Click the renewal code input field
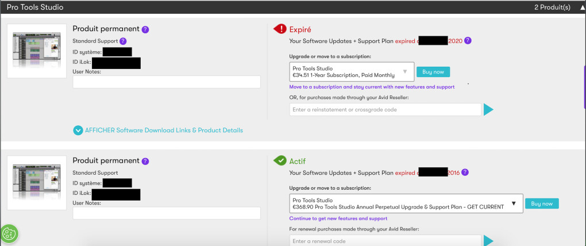 click(x=385, y=241)
